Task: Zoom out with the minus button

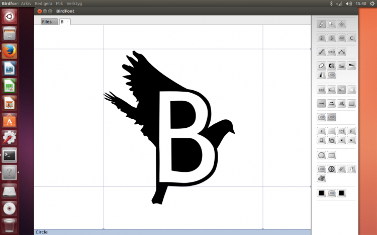Action: coord(331,131)
